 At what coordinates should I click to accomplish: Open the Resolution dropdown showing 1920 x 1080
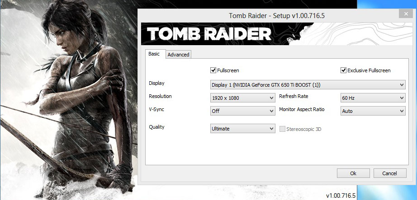point(242,98)
